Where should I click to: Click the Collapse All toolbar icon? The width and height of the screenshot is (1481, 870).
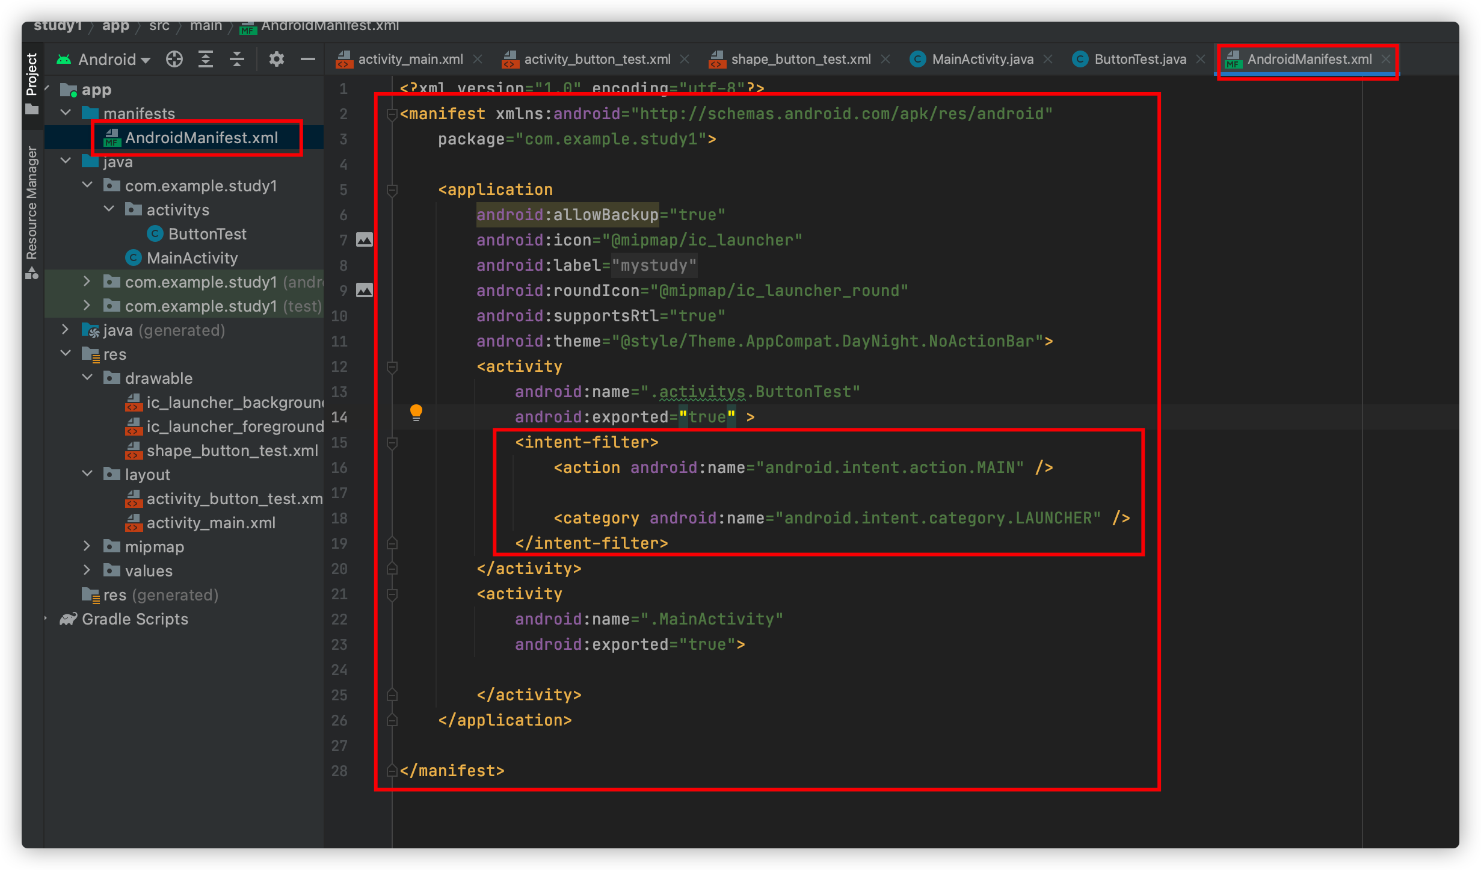coord(237,59)
